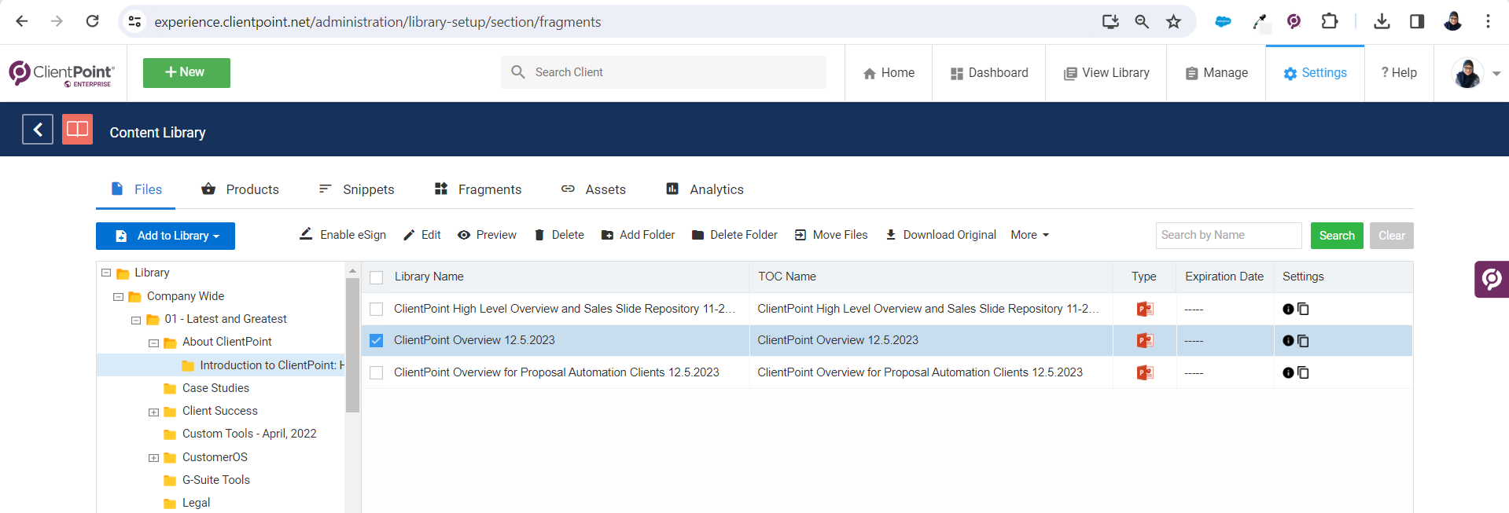The image size is (1509, 513).
Task: Click PowerPoint type icon of ClientPoint Overview 12.5.2023
Action: click(x=1145, y=341)
